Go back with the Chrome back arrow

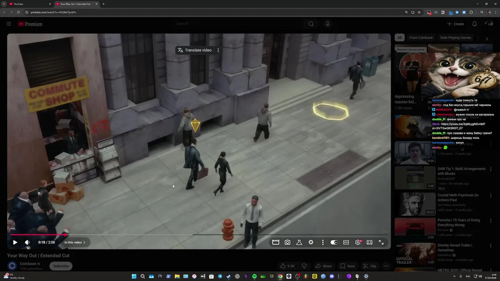[4, 12]
